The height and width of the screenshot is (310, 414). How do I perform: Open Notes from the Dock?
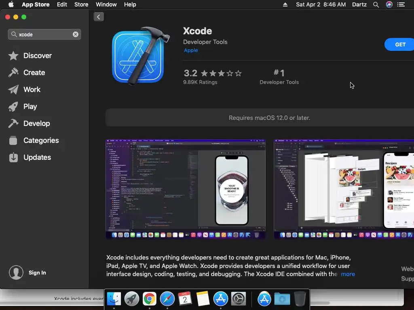(x=203, y=299)
